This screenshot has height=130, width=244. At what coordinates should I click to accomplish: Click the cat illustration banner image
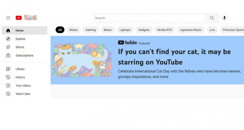click(82, 60)
